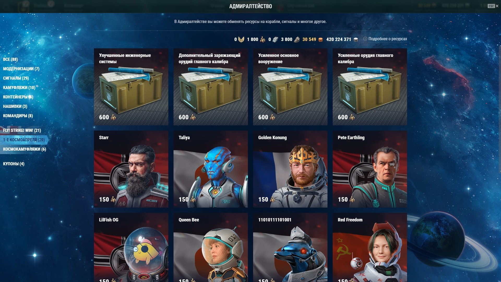This screenshot has width=501, height=282.
Task: Switch to МОДЕРНИЗАЦИИ (7) category
Action: point(21,69)
